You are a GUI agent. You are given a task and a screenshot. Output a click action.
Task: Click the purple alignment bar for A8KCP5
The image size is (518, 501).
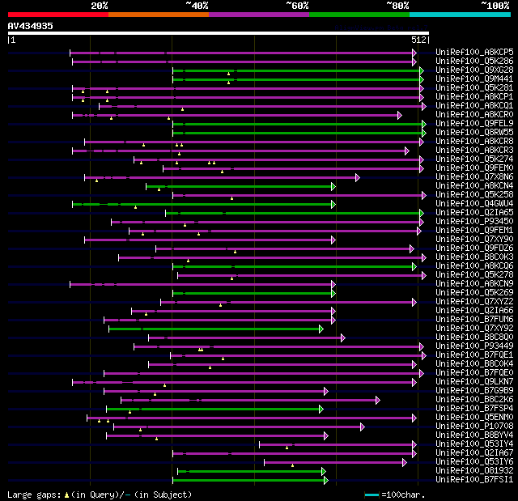coord(241,53)
